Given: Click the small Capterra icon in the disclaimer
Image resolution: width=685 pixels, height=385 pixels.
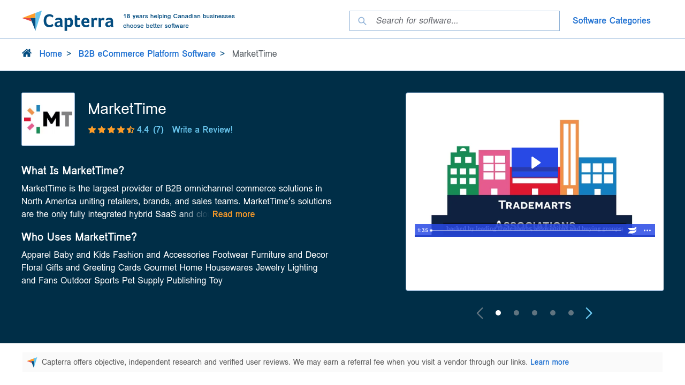Looking at the screenshot, I should click(x=32, y=362).
